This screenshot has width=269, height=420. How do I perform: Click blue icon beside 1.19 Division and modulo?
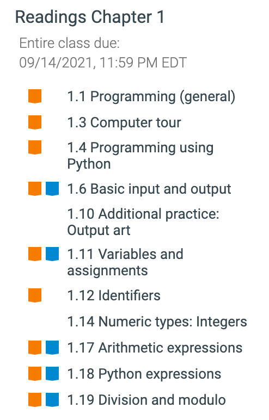click(x=52, y=400)
